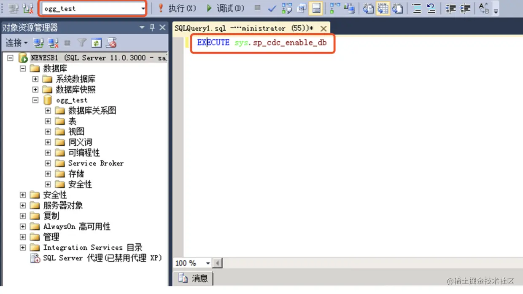This screenshot has width=523, height=294.
Task: Open the main toolbar overflow arrow
Action: pyautogui.click(x=496, y=11)
